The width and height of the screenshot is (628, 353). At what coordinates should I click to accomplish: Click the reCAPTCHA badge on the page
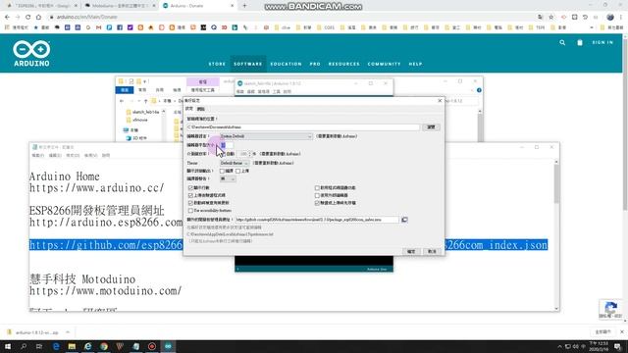(610, 310)
